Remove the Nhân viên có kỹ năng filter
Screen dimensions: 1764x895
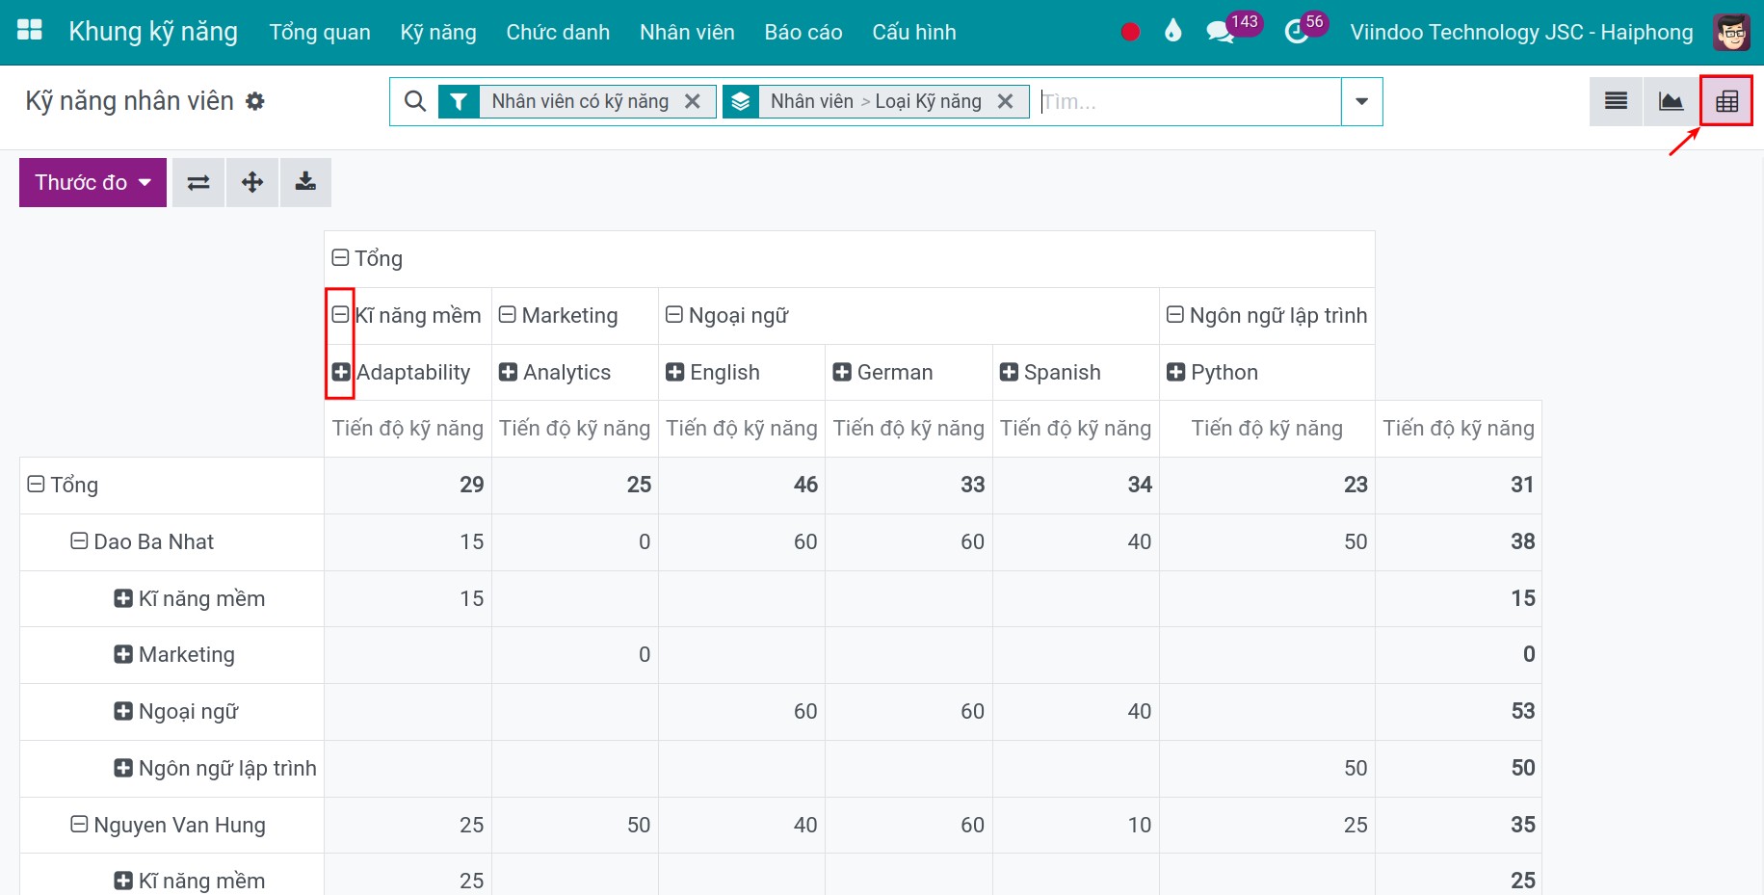(x=692, y=101)
